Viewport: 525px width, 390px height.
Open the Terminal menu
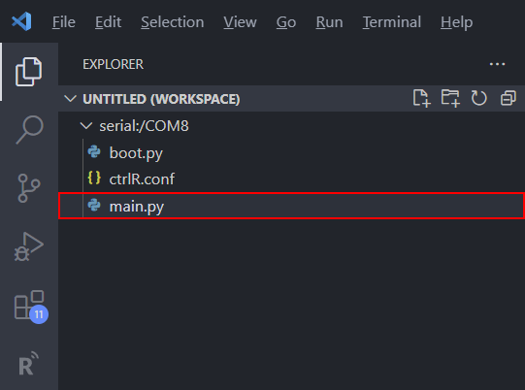pyautogui.click(x=392, y=22)
